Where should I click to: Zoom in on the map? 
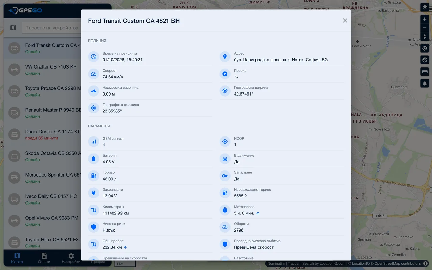[425, 19]
